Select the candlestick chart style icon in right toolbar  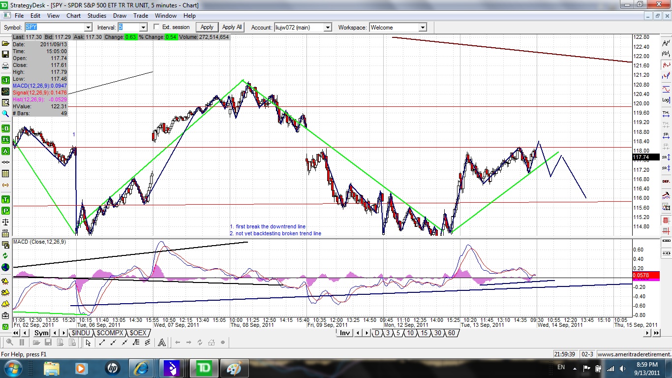pyautogui.click(x=666, y=64)
